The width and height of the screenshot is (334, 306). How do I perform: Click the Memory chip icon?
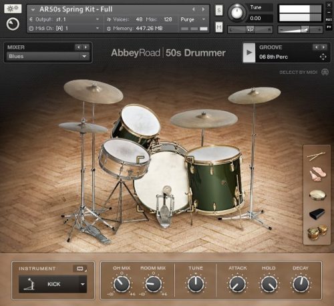pyautogui.click(x=109, y=29)
